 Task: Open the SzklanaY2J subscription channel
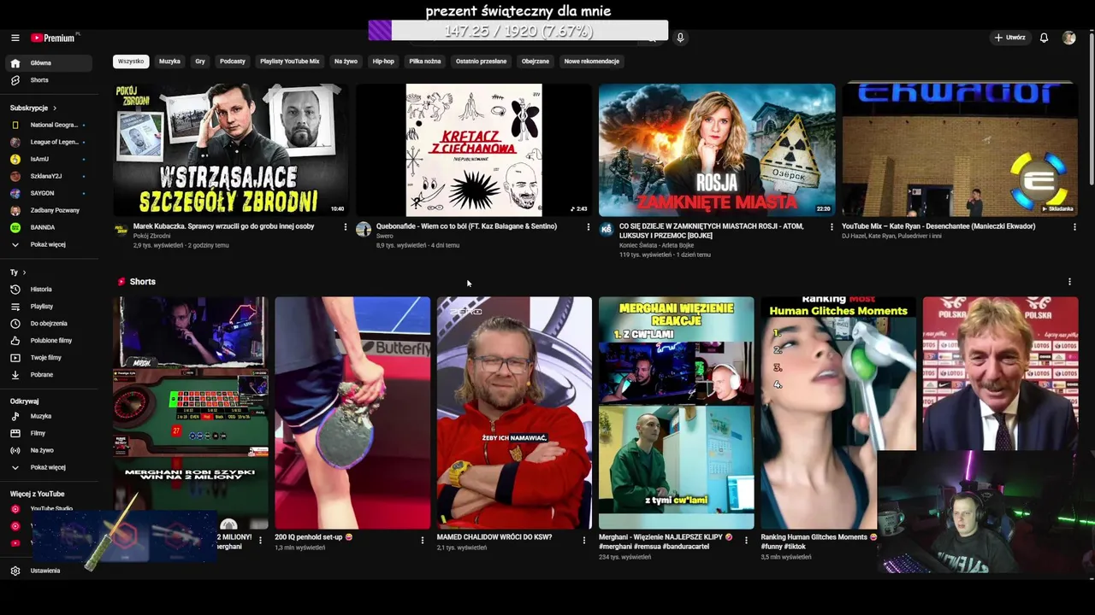[50, 176]
